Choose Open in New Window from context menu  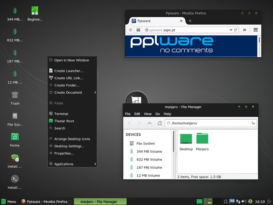click(72, 60)
